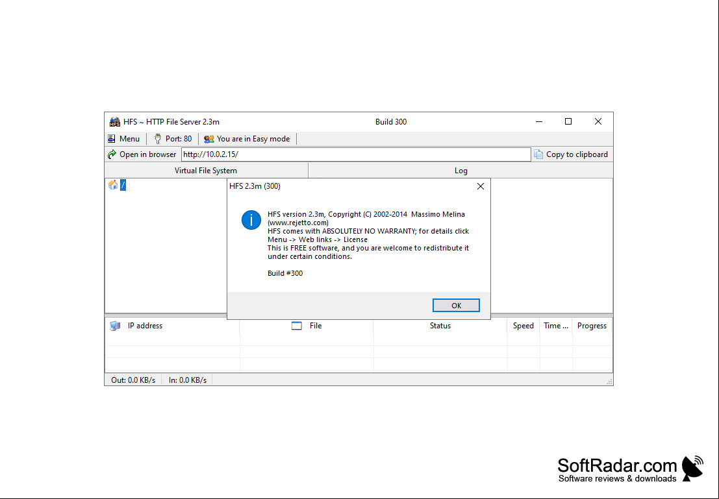This screenshot has width=719, height=499.
Task: Click the blue information icon in dialog
Action: click(x=251, y=220)
